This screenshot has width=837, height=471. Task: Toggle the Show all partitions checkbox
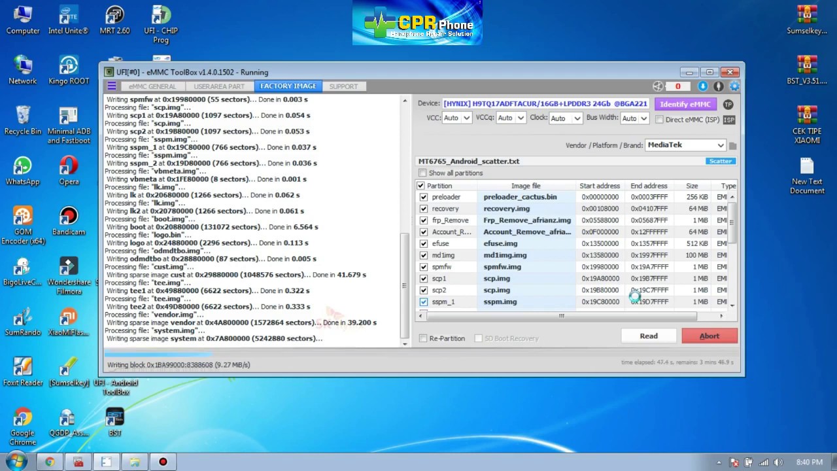(422, 173)
